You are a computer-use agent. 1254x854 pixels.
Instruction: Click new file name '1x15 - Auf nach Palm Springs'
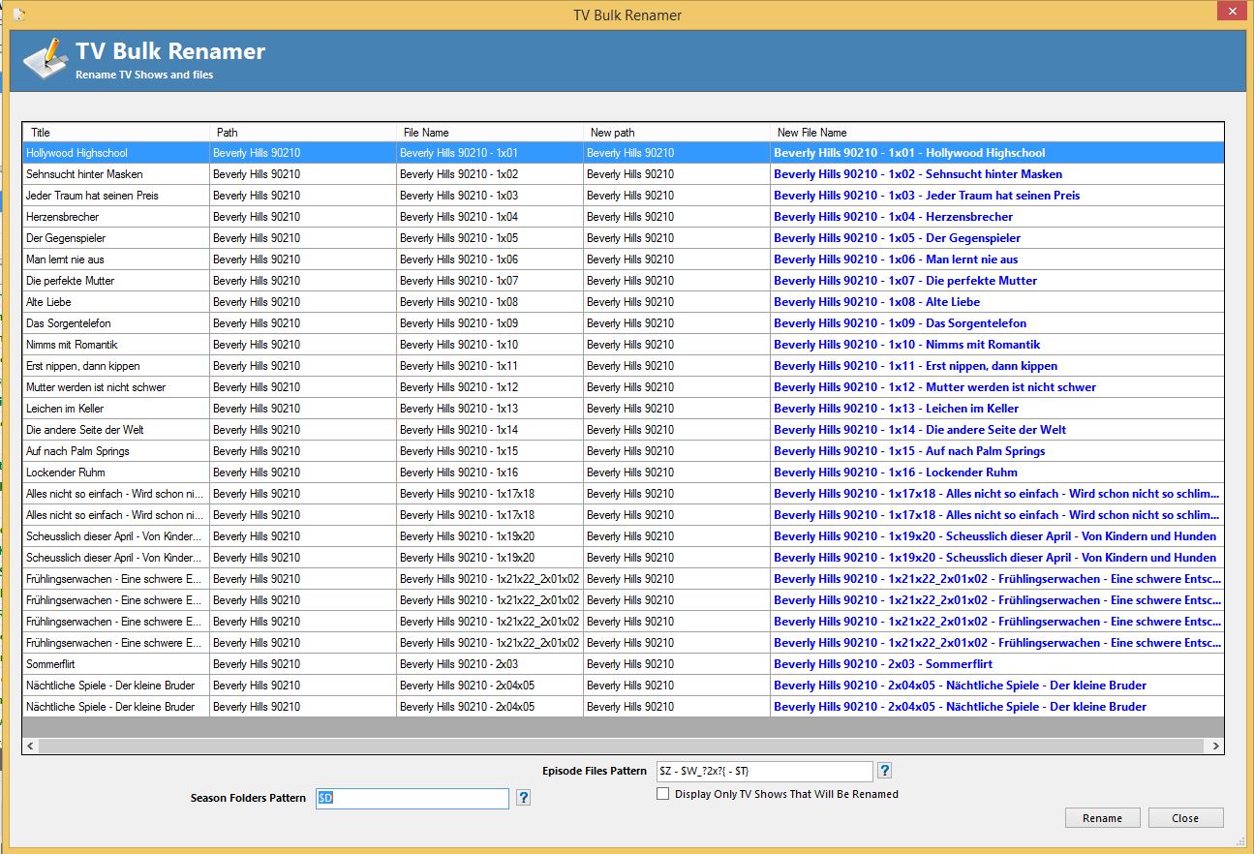tap(997, 451)
